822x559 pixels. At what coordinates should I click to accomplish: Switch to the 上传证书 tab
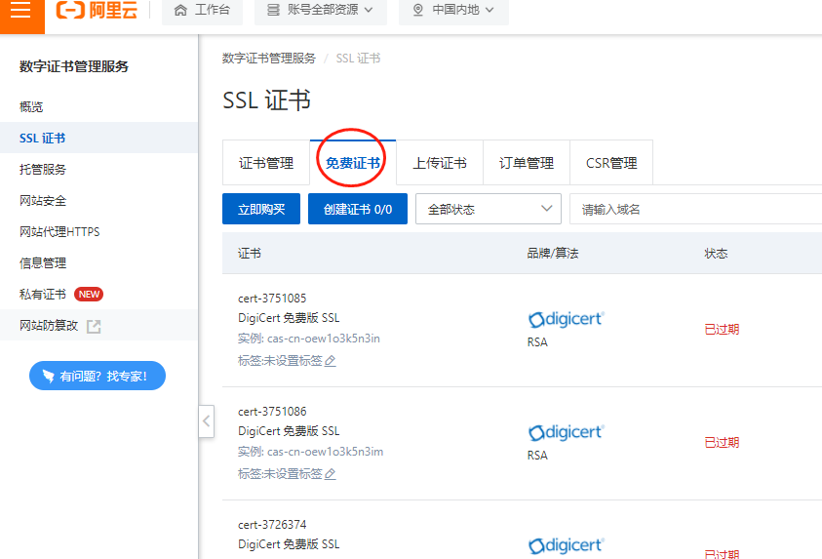[440, 163]
